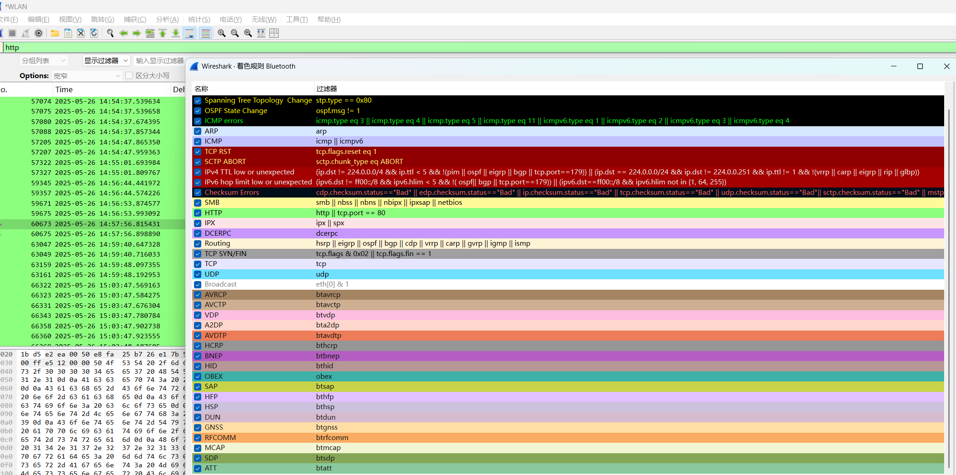The image size is (956, 475).
Task: Select the AVDTP rule name
Action: pos(215,336)
